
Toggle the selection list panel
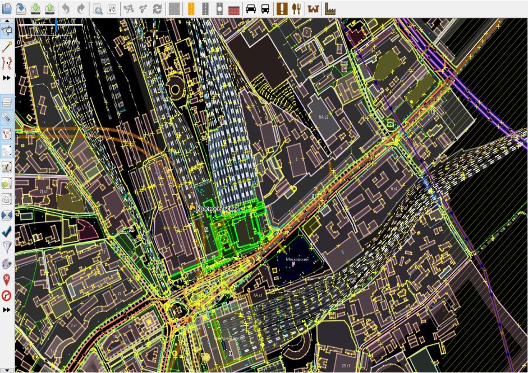click(7, 134)
